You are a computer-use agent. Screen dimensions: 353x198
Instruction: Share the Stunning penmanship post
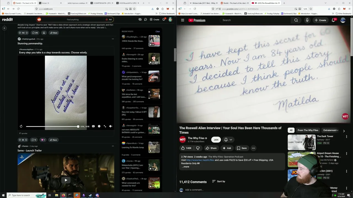point(53,140)
